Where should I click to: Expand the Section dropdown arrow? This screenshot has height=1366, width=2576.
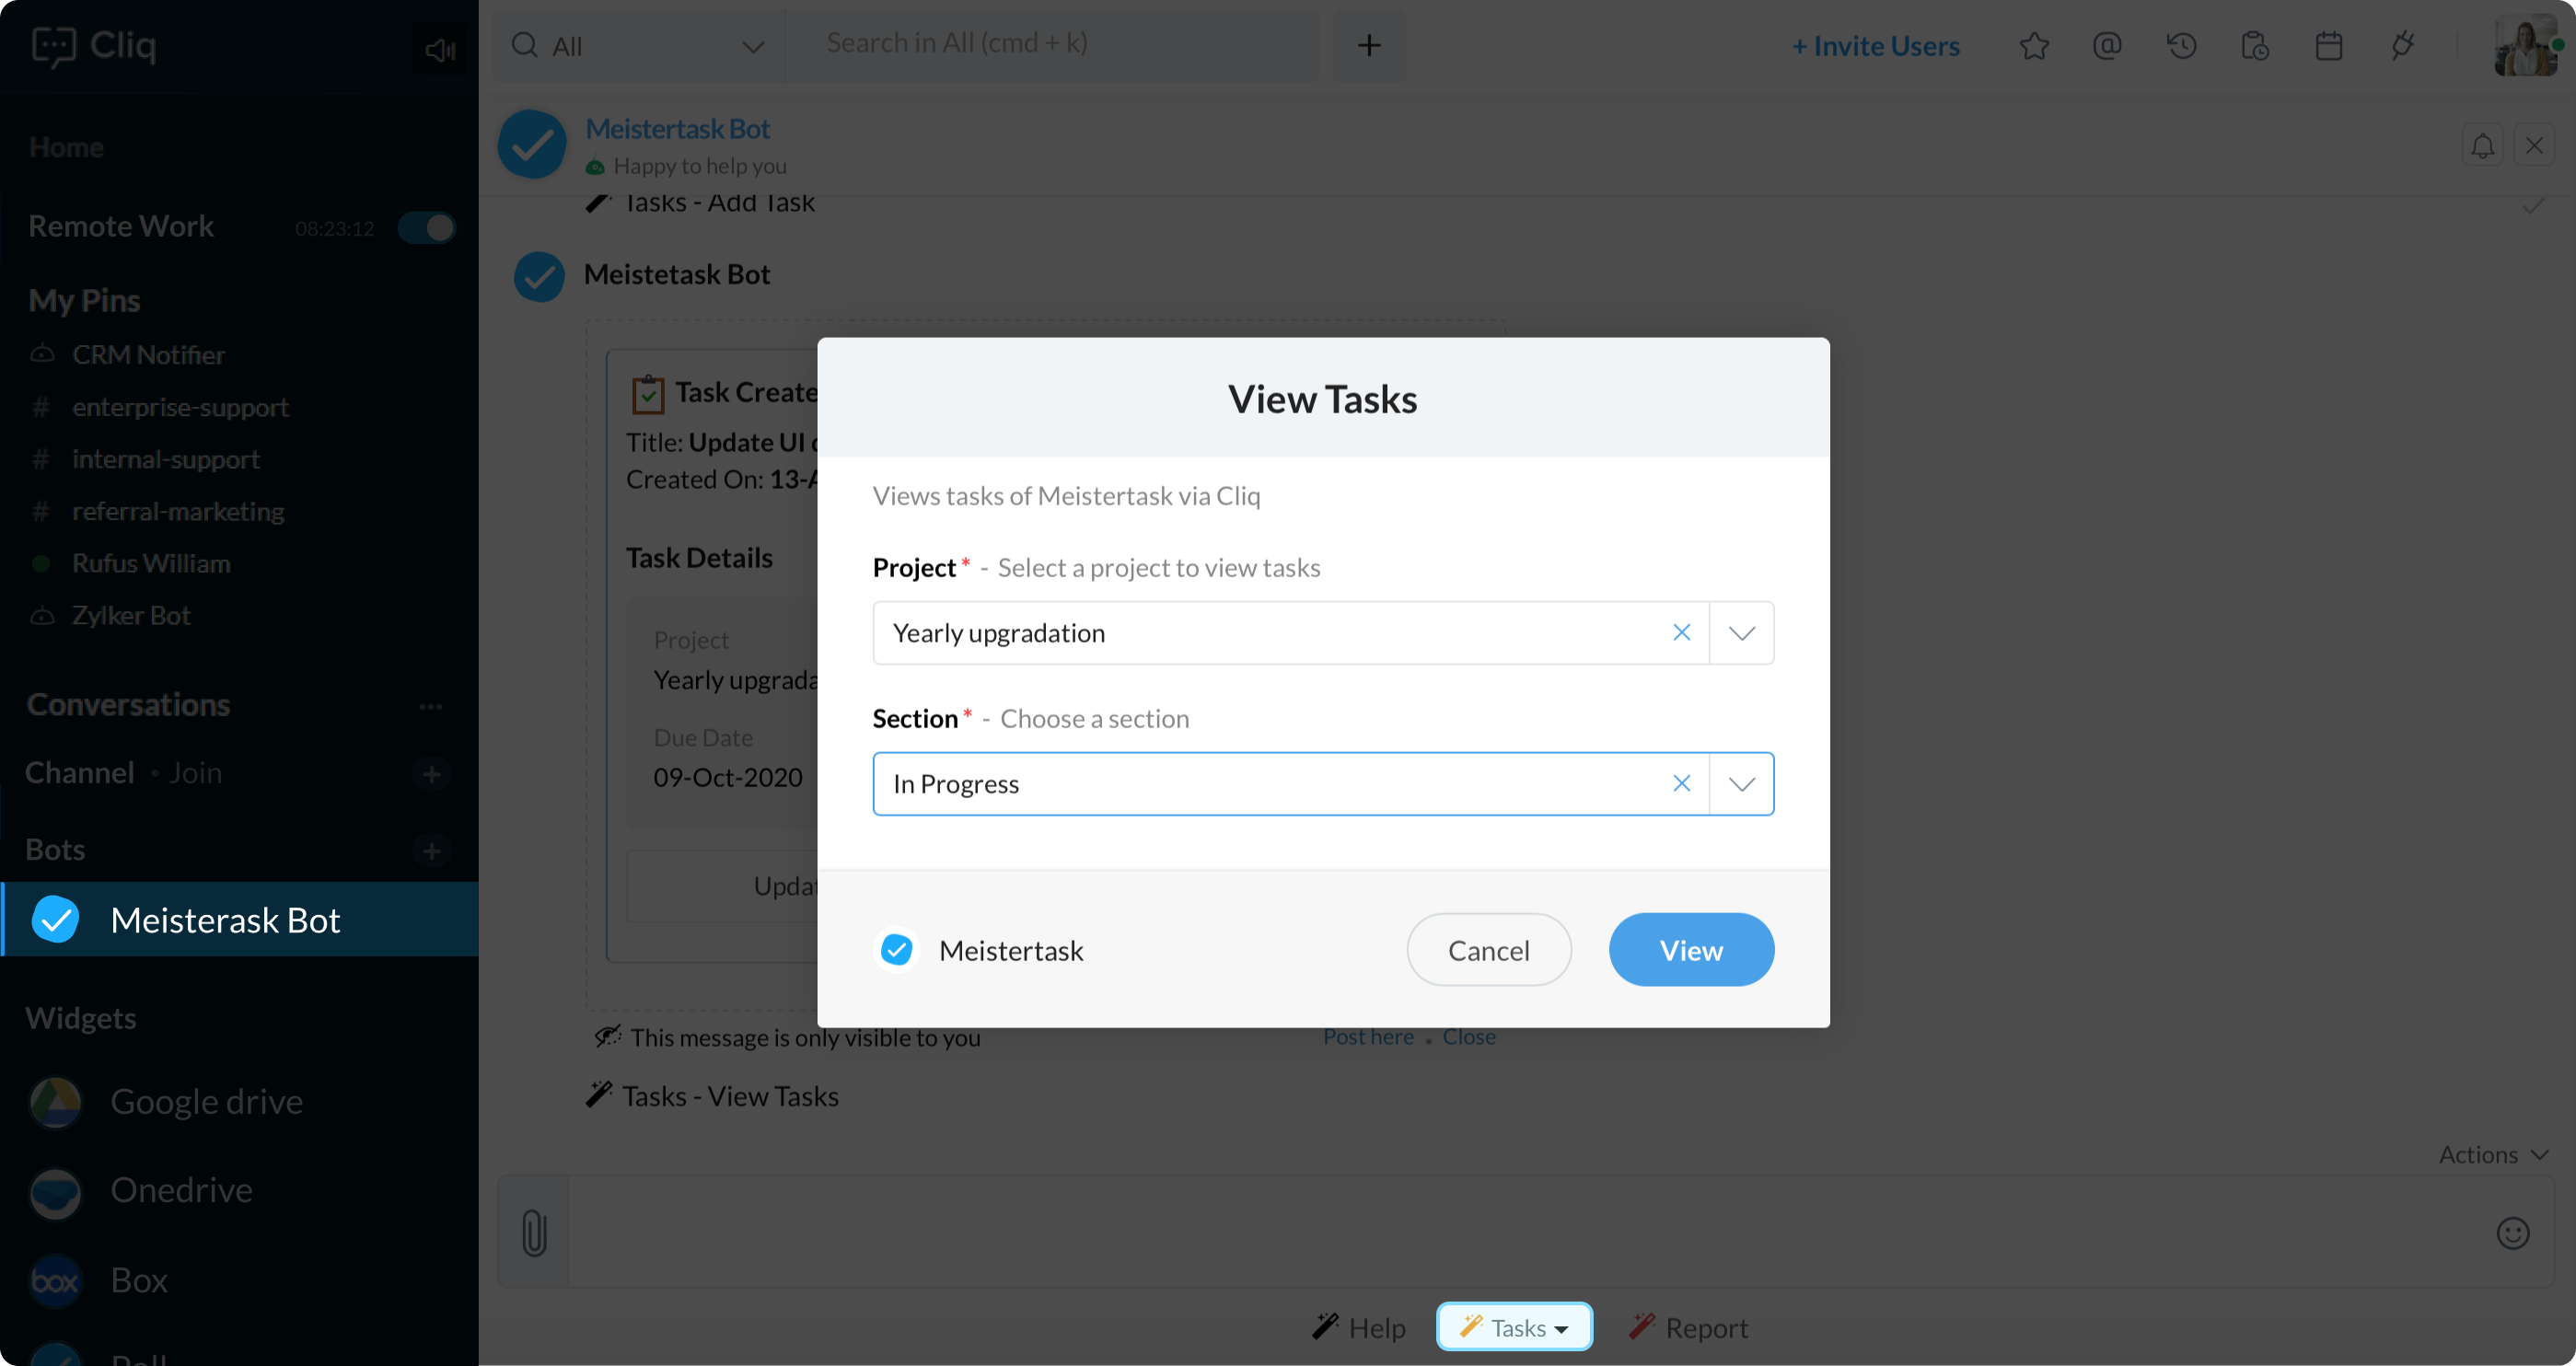pyautogui.click(x=1741, y=783)
